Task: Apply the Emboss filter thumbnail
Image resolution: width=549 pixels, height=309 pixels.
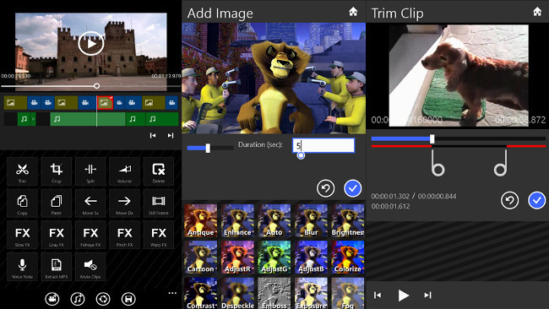Action: 274,293
